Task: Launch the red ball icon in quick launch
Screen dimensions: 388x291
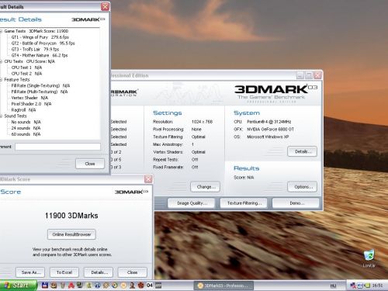Action: point(140,286)
